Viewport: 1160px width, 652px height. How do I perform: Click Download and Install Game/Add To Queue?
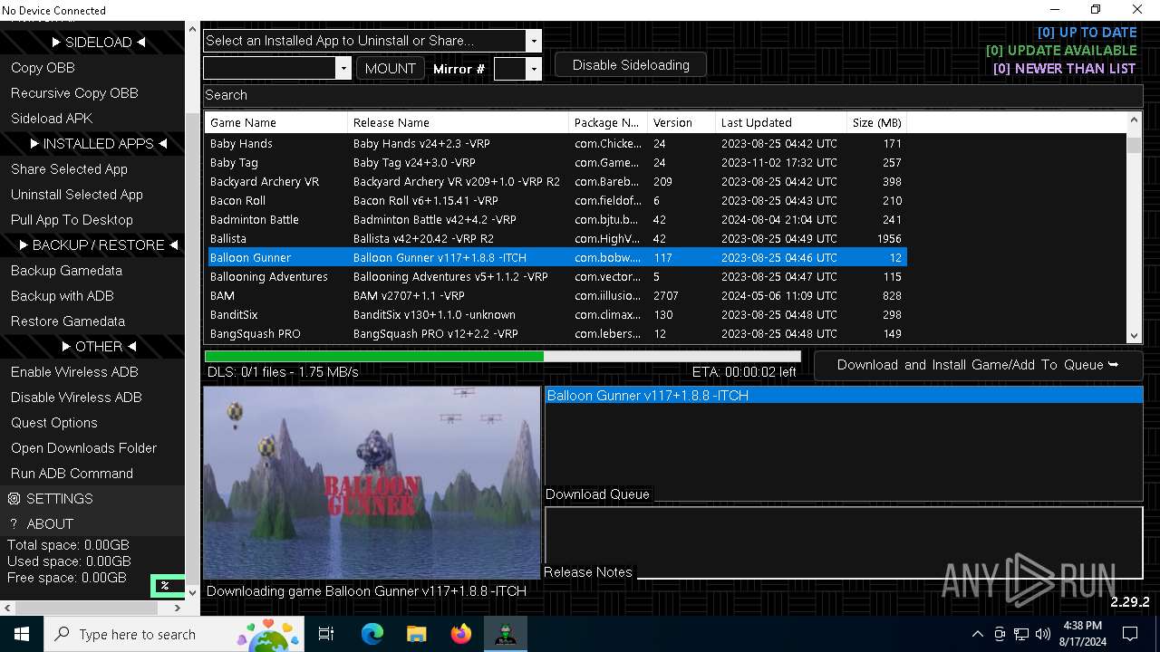tap(978, 365)
